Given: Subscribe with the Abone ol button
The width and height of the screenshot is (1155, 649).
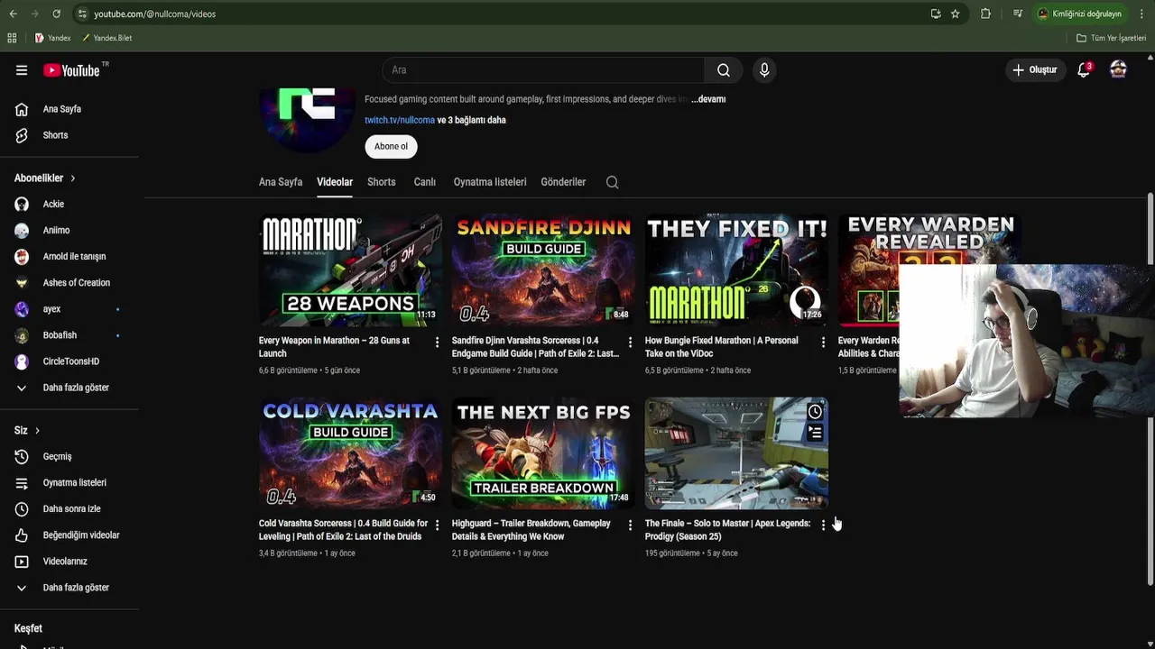Looking at the screenshot, I should [391, 146].
